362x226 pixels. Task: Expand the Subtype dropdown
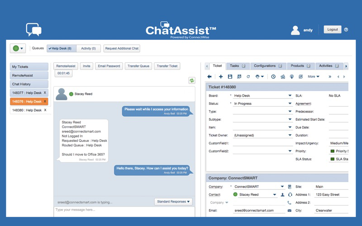click(x=290, y=119)
